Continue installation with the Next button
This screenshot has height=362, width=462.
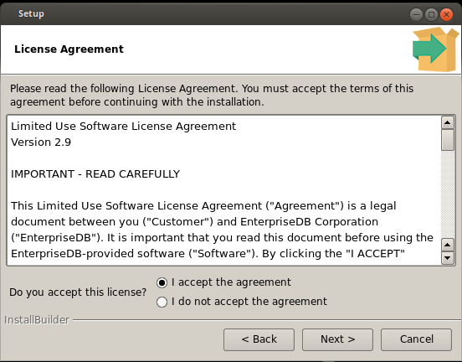[x=337, y=339]
